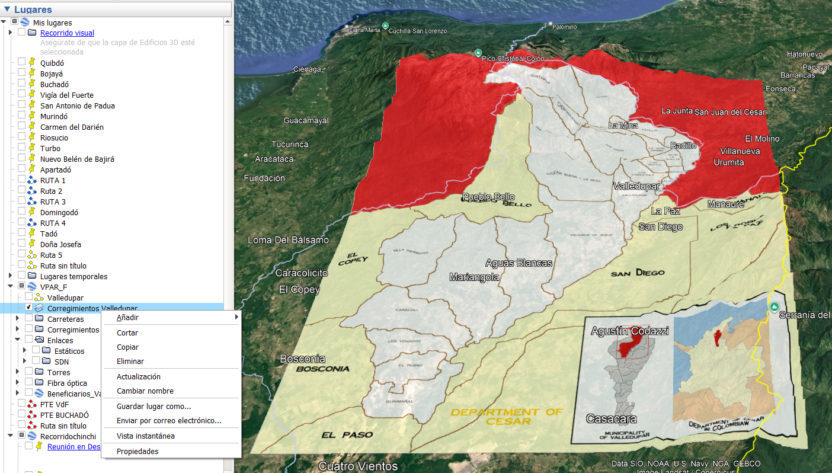Click the image overlay icon of Corregimientos Valledupar
The image size is (832, 473).
point(39,308)
